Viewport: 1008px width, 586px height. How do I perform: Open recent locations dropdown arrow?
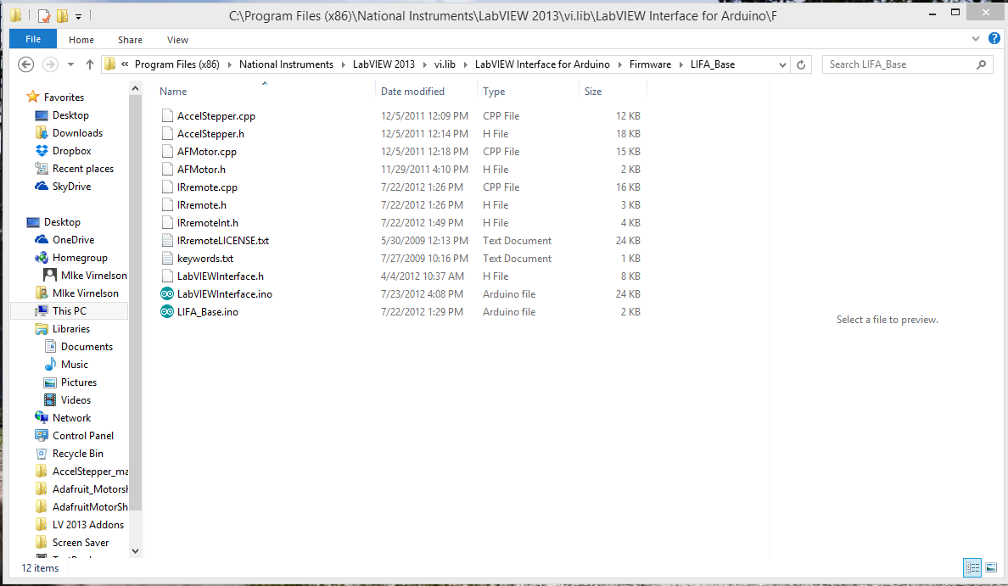70,64
